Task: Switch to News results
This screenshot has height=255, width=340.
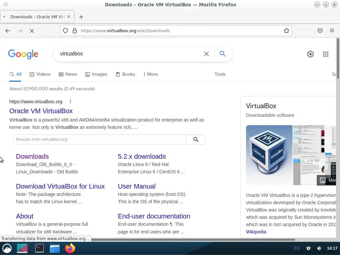Action: point(68,74)
